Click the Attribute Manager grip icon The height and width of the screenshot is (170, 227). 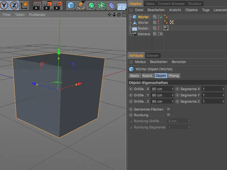point(131,62)
